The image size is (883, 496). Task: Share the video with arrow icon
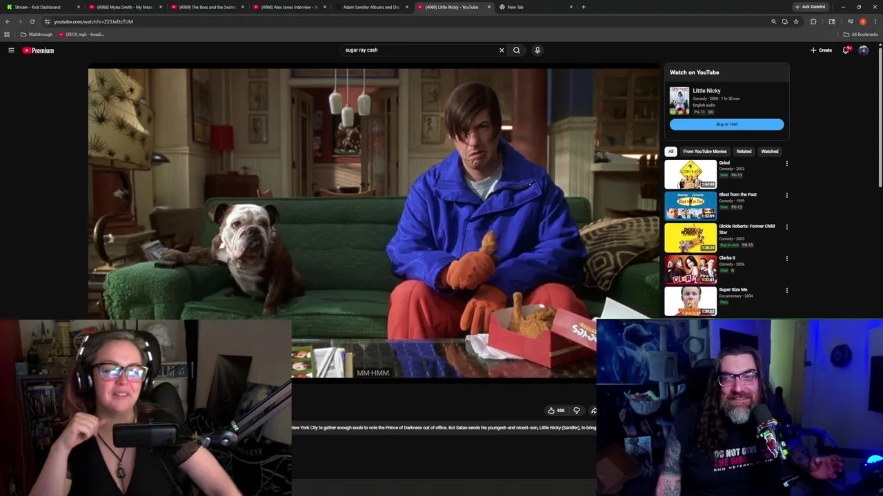(593, 411)
